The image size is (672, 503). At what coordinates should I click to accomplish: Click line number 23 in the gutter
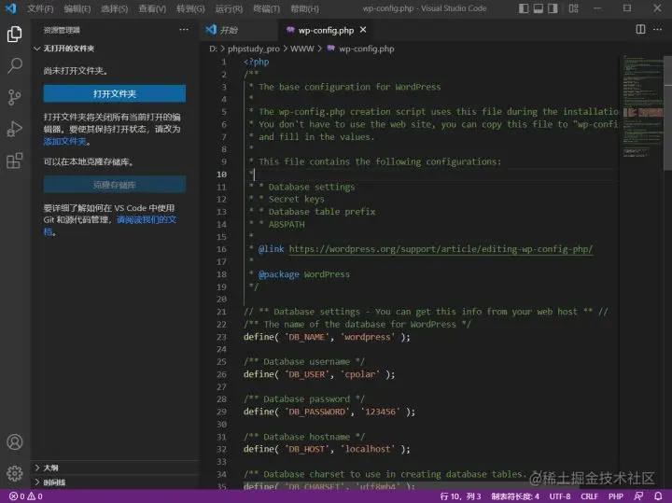click(221, 337)
